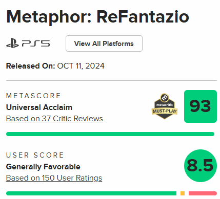The height and width of the screenshot is (199, 220).
Task: Click the 8.5 user score circle
Action: pos(201,166)
